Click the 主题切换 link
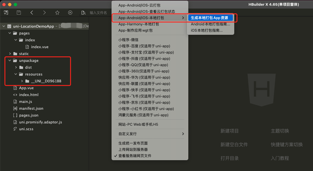The height and width of the screenshot is (171, 313). coord(280,131)
